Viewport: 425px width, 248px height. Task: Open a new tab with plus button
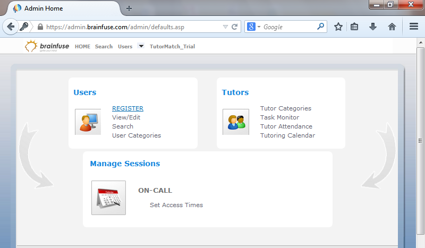tap(129, 8)
